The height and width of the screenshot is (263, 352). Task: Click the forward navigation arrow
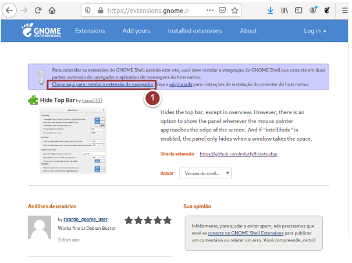pyautogui.click(x=24, y=10)
